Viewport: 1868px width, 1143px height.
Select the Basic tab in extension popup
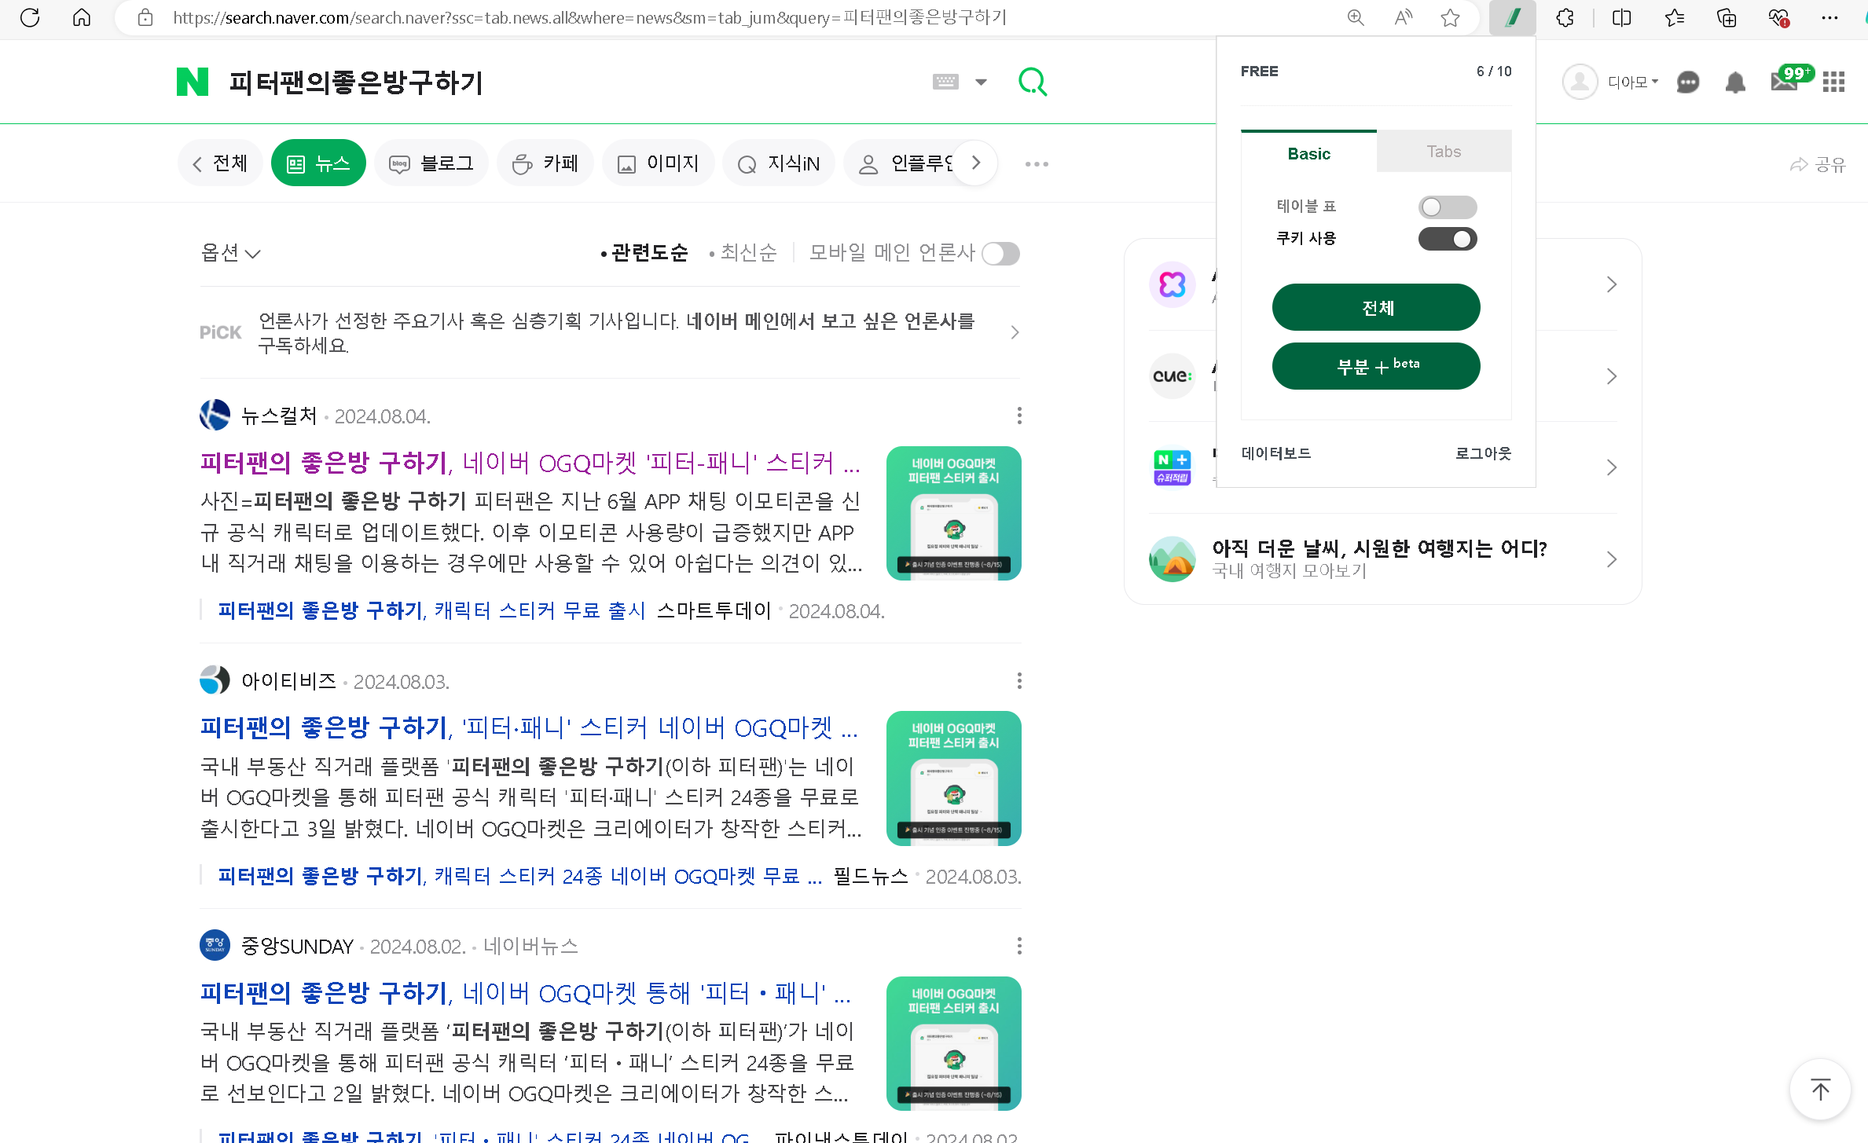[1308, 152]
